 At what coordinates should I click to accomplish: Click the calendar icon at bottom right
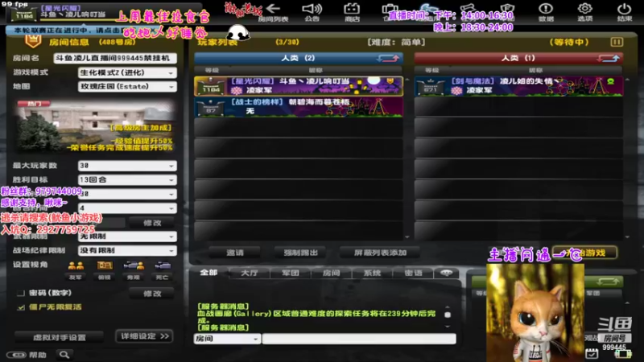(592, 353)
